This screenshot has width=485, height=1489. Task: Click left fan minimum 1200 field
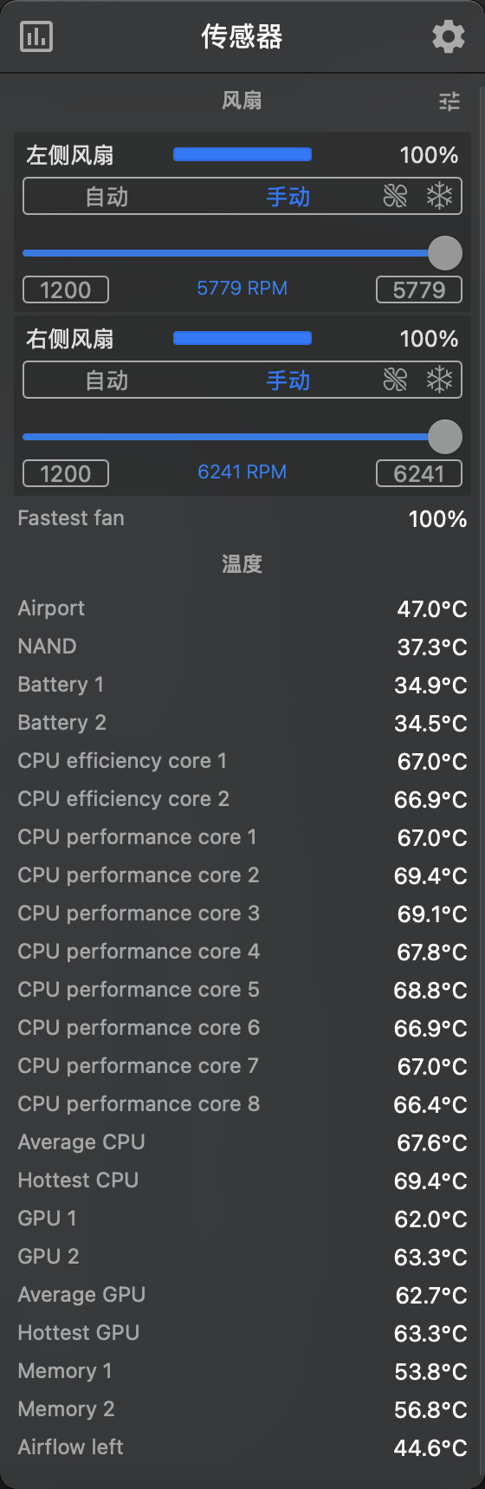point(66,289)
